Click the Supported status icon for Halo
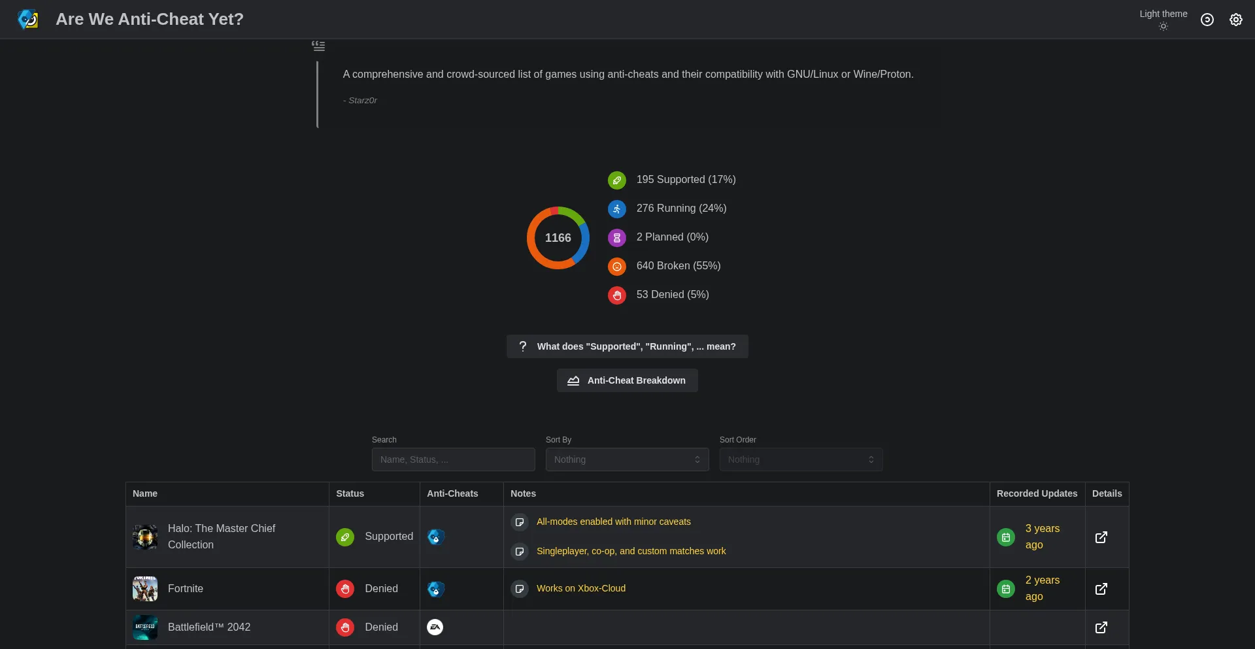The image size is (1255, 649). [345, 537]
